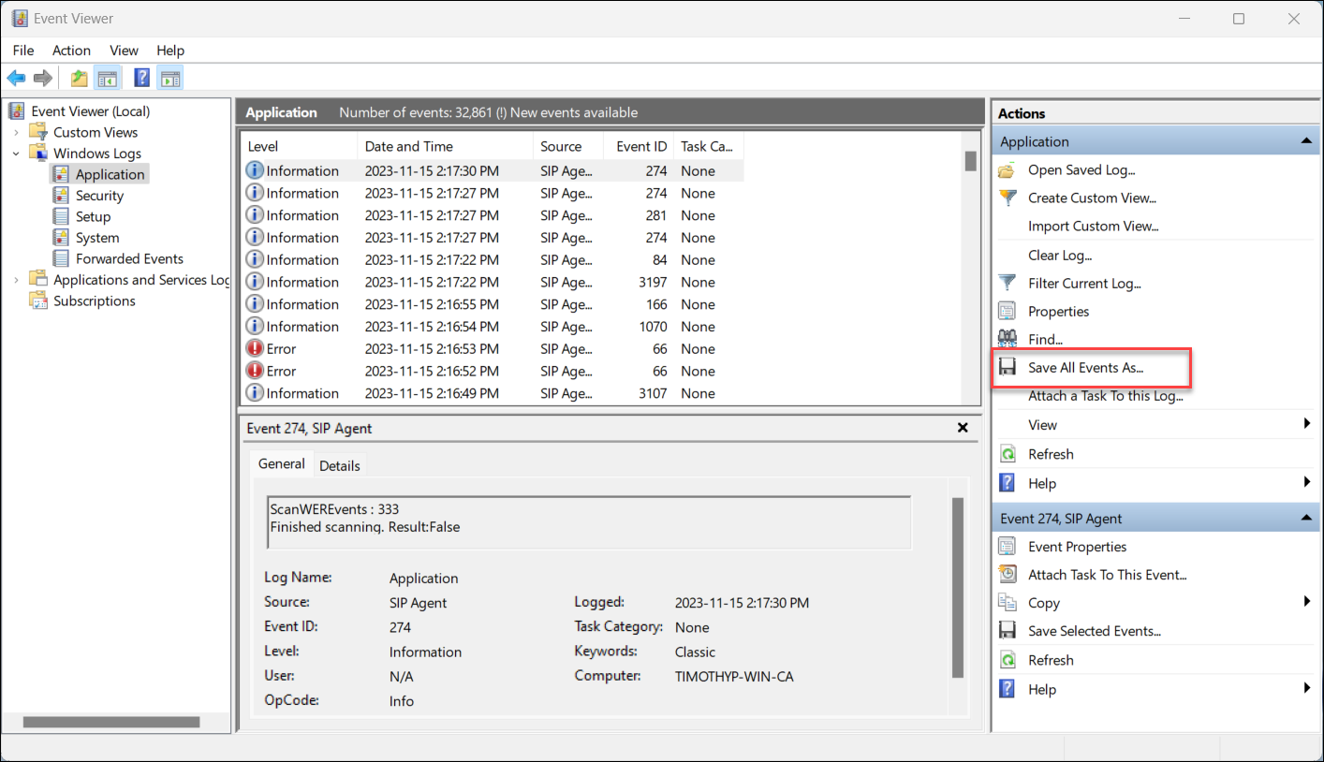This screenshot has height=762, width=1324.
Task: Click Save All Events As action
Action: pos(1086,368)
